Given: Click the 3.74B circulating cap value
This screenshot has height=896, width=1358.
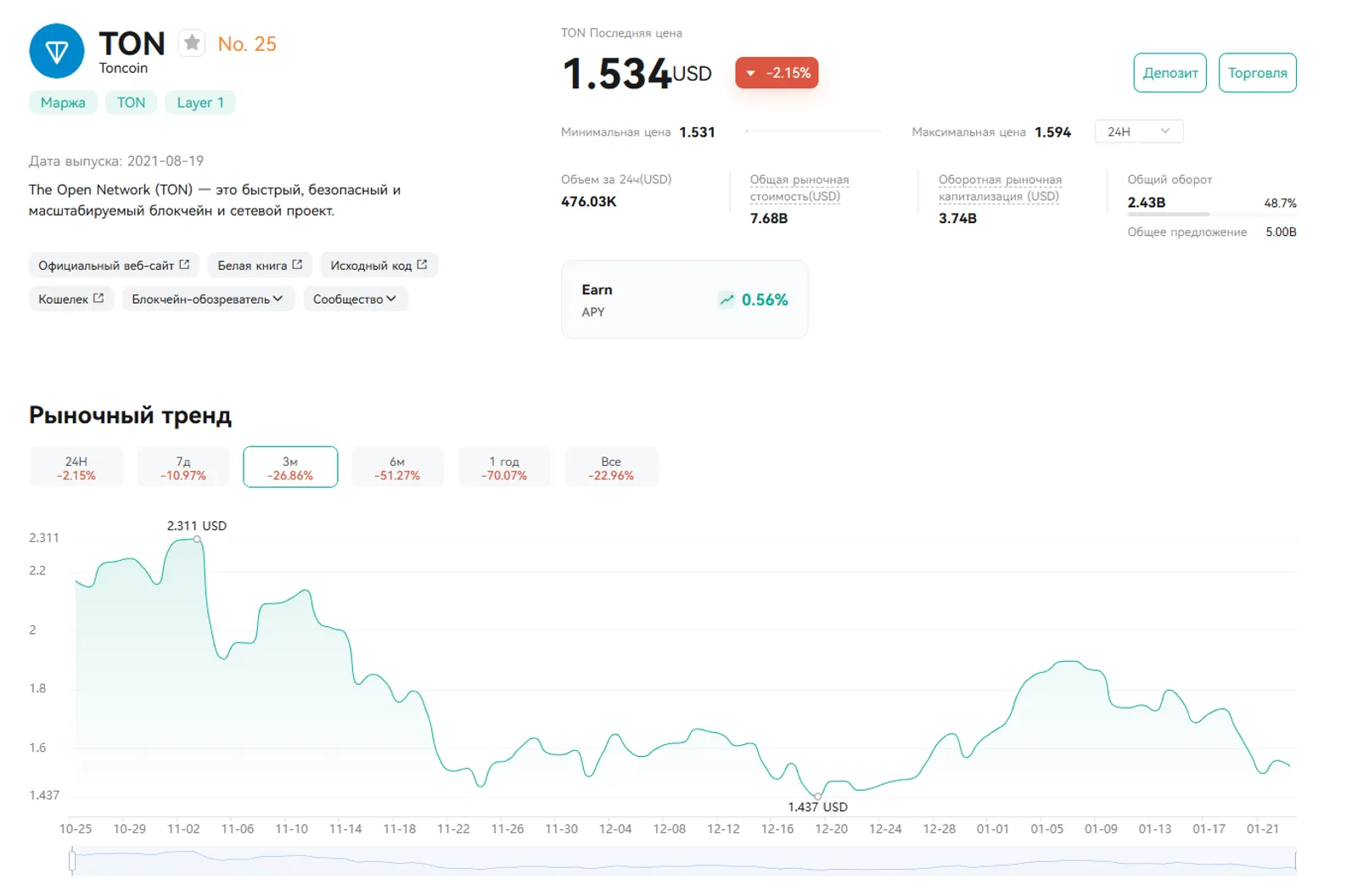Looking at the screenshot, I should point(957,219).
